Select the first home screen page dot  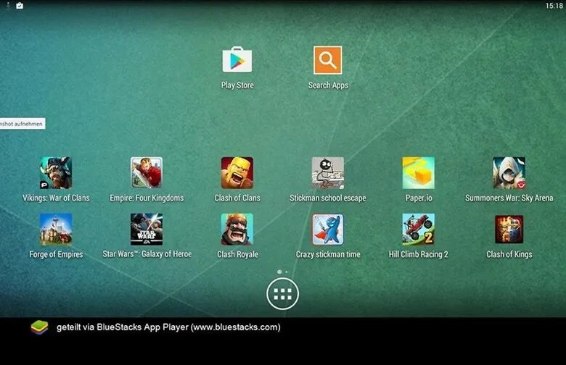coord(279,272)
